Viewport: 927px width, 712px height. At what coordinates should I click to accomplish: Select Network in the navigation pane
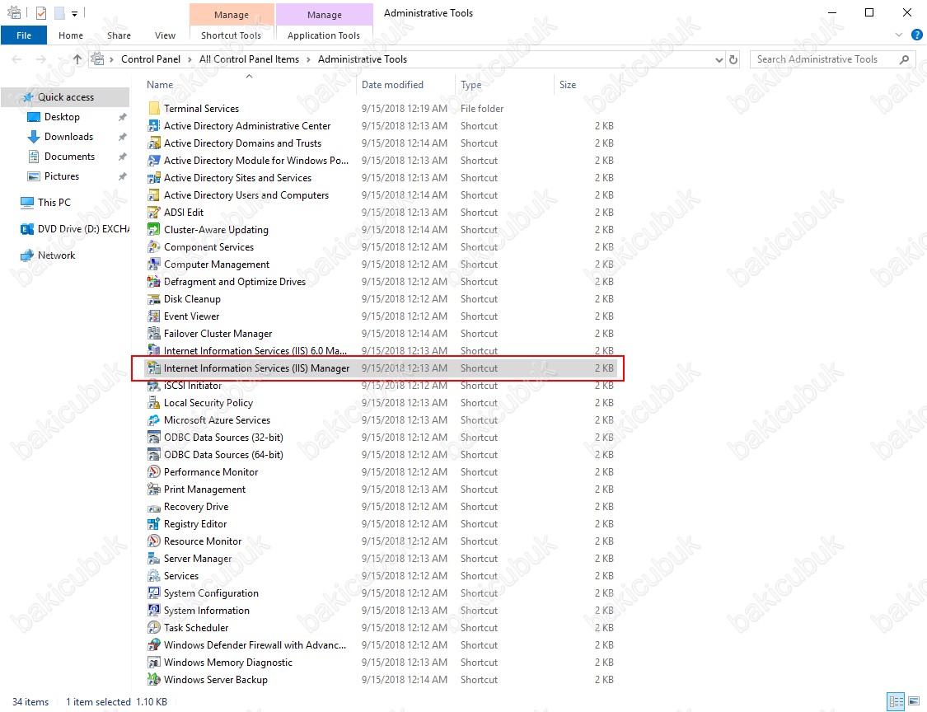(x=56, y=255)
